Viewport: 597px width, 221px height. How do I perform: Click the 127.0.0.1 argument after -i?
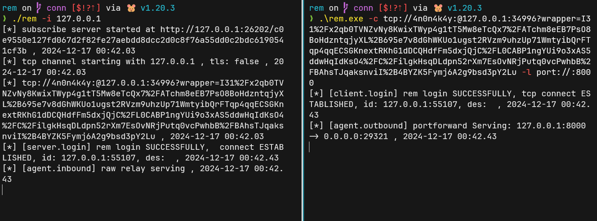[x=78, y=19]
